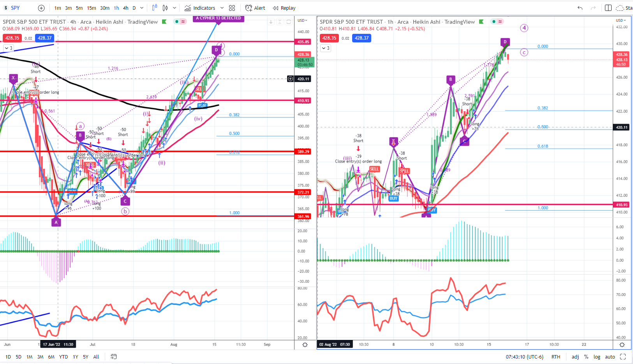Open the Indicators dialog
The height and width of the screenshot is (364, 633).
200,8
